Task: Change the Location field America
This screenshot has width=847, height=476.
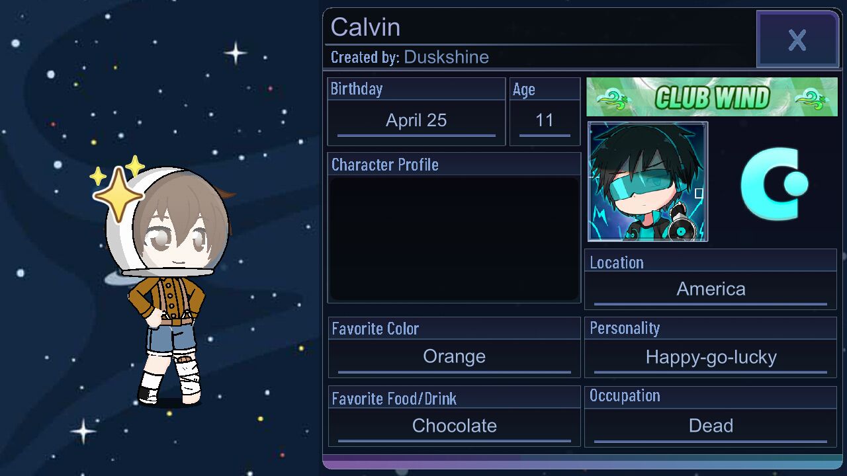Action: coord(711,290)
